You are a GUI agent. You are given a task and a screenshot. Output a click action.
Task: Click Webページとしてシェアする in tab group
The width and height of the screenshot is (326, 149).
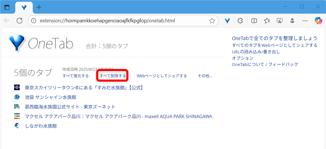162,76
